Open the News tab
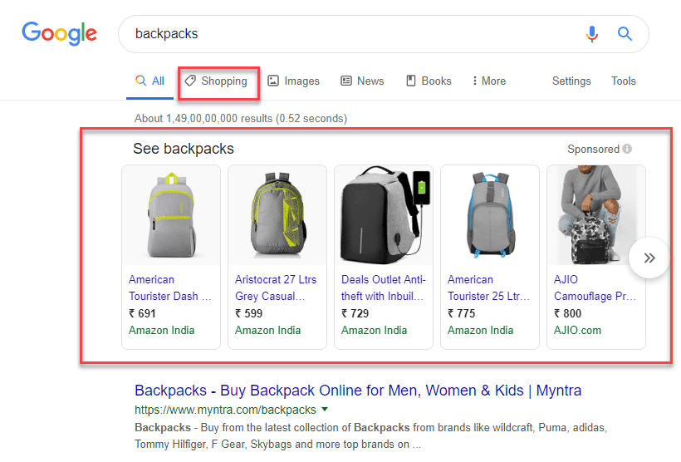 [362, 81]
